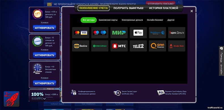Click the envelope icon in notification bar
Screen dimensions: 224x110
tap(50, 4)
